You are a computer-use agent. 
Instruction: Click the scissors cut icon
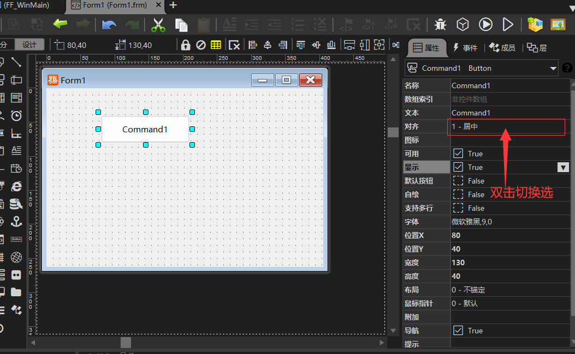pyautogui.click(x=158, y=25)
